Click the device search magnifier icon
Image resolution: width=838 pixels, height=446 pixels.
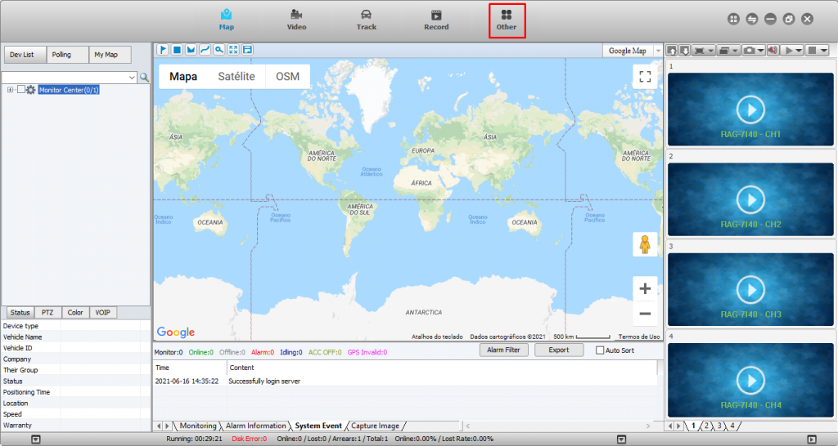(x=144, y=78)
